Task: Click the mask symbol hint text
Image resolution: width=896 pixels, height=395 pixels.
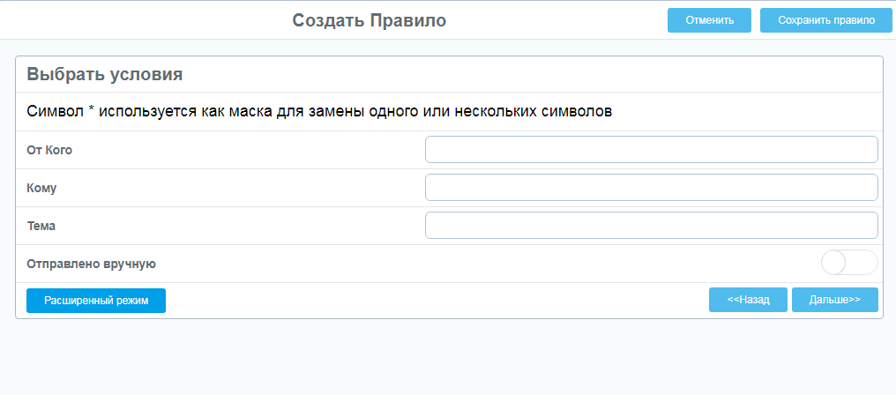Action: click(319, 112)
